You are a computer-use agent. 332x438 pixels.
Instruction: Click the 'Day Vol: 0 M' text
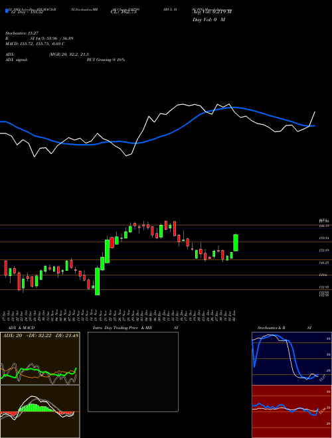point(208,20)
